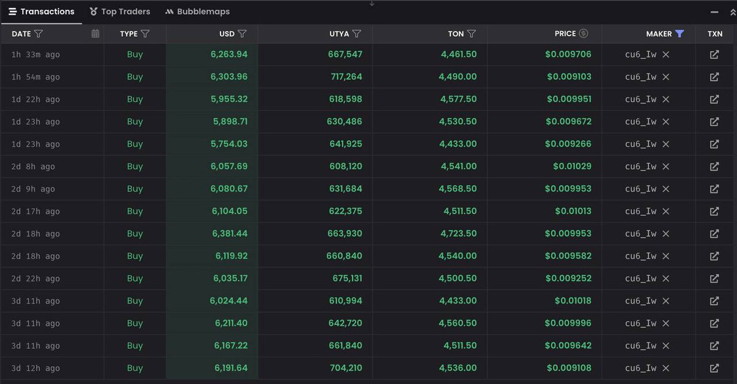
Task: Open transaction link for 2d 8h ago row
Action: click(x=714, y=166)
